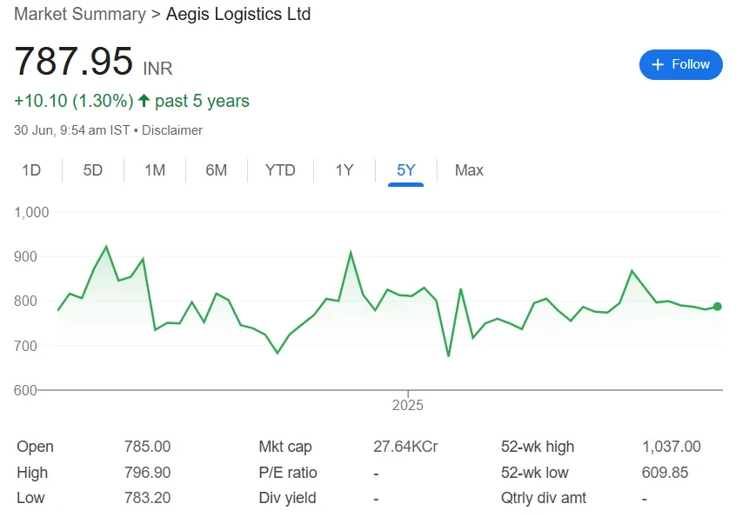
Task: Click the Follow button
Action: (680, 64)
